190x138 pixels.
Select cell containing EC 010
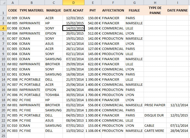coord(13,126)
